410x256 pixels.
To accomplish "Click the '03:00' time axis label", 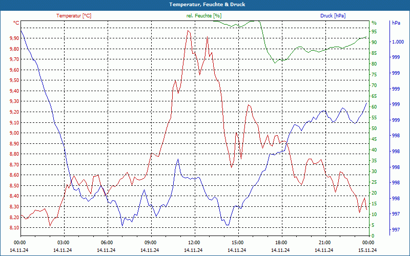I will pyautogui.click(x=63, y=243).
